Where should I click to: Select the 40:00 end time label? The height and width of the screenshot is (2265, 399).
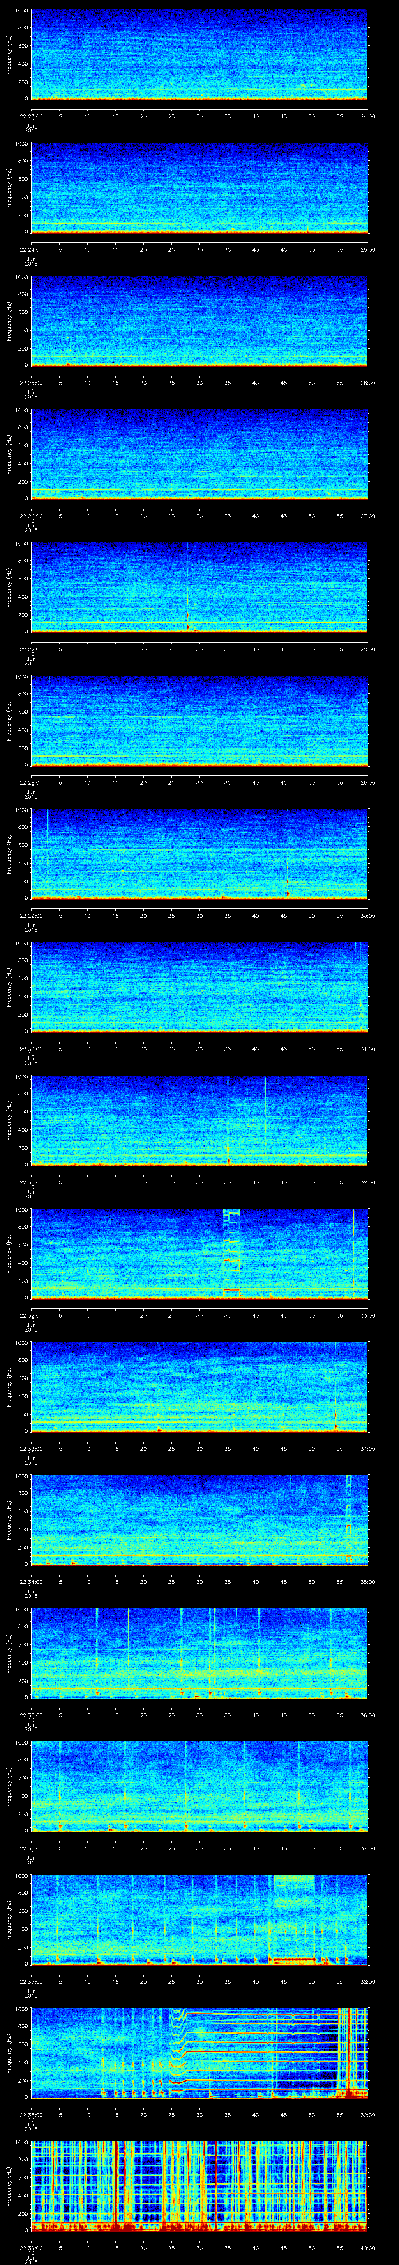click(368, 2248)
